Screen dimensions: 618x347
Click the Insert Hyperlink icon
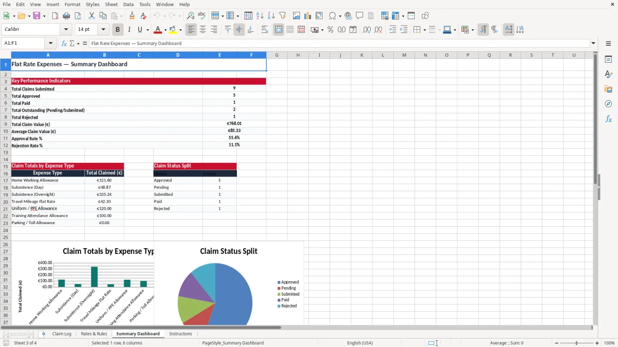click(348, 16)
